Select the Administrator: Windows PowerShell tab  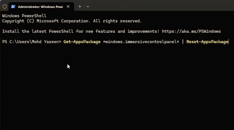tap(41, 7)
